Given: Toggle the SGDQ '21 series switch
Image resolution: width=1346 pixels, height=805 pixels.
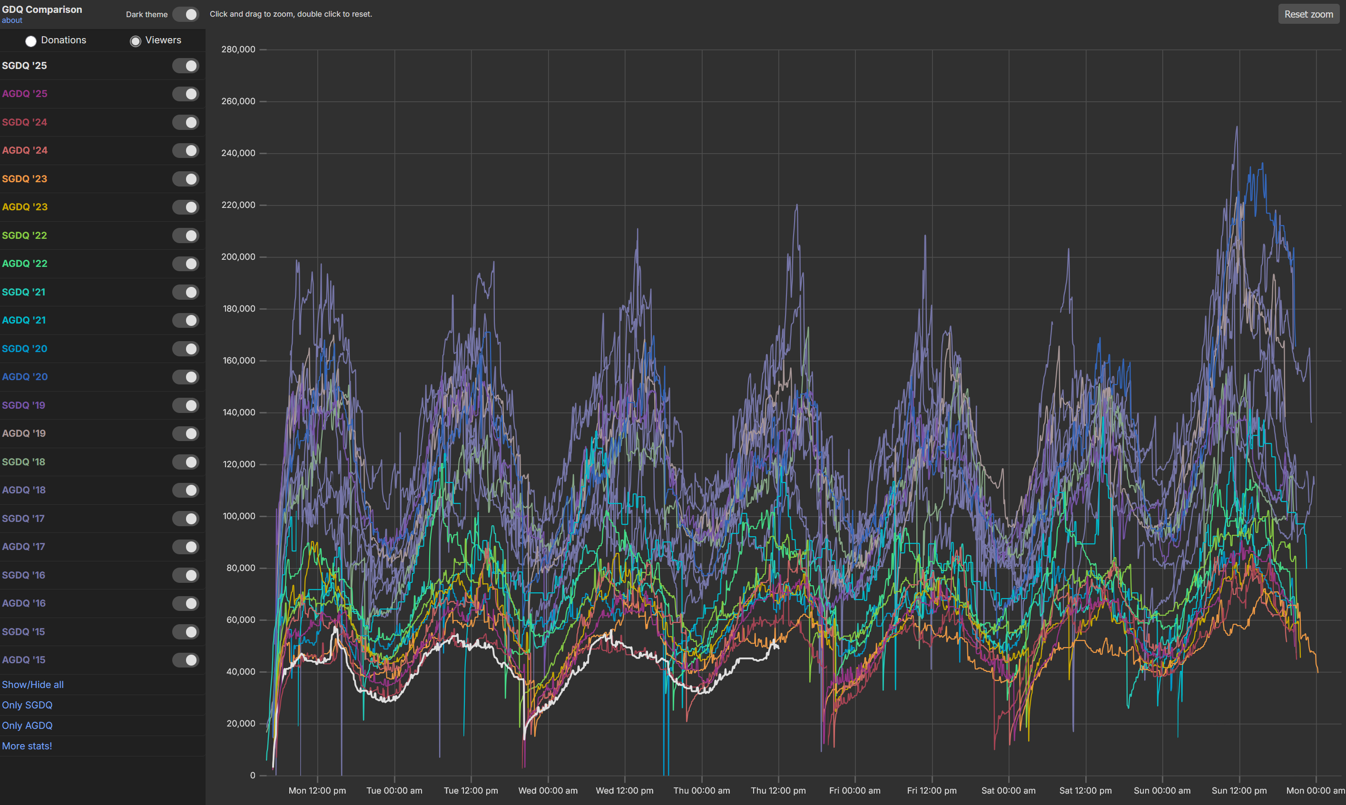Looking at the screenshot, I should pyautogui.click(x=186, y=293).
